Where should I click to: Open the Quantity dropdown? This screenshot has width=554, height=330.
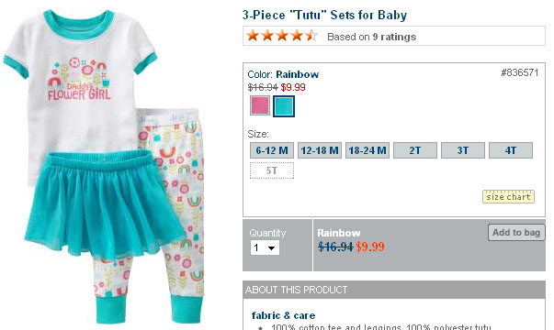[265, 247]
